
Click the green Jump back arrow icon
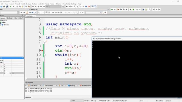[112, 9]
